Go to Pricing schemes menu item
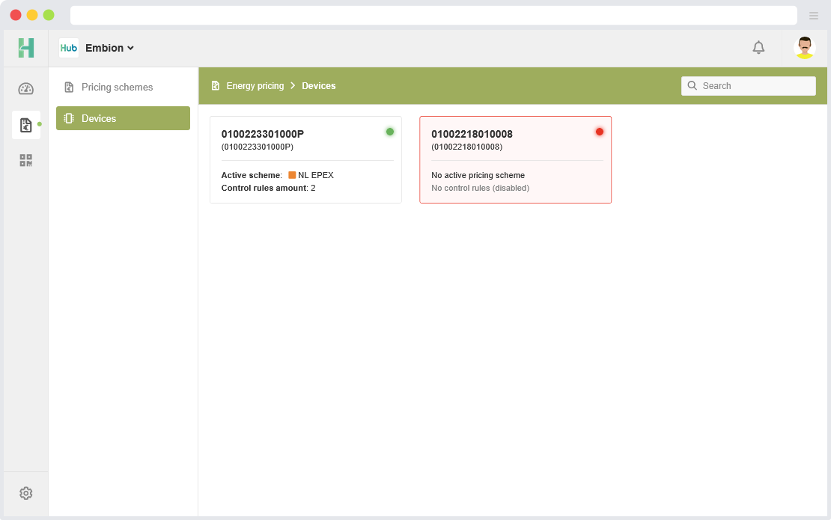Image resolution: width=831 pixels, height=520 pixels. click(x=117, y=88)
